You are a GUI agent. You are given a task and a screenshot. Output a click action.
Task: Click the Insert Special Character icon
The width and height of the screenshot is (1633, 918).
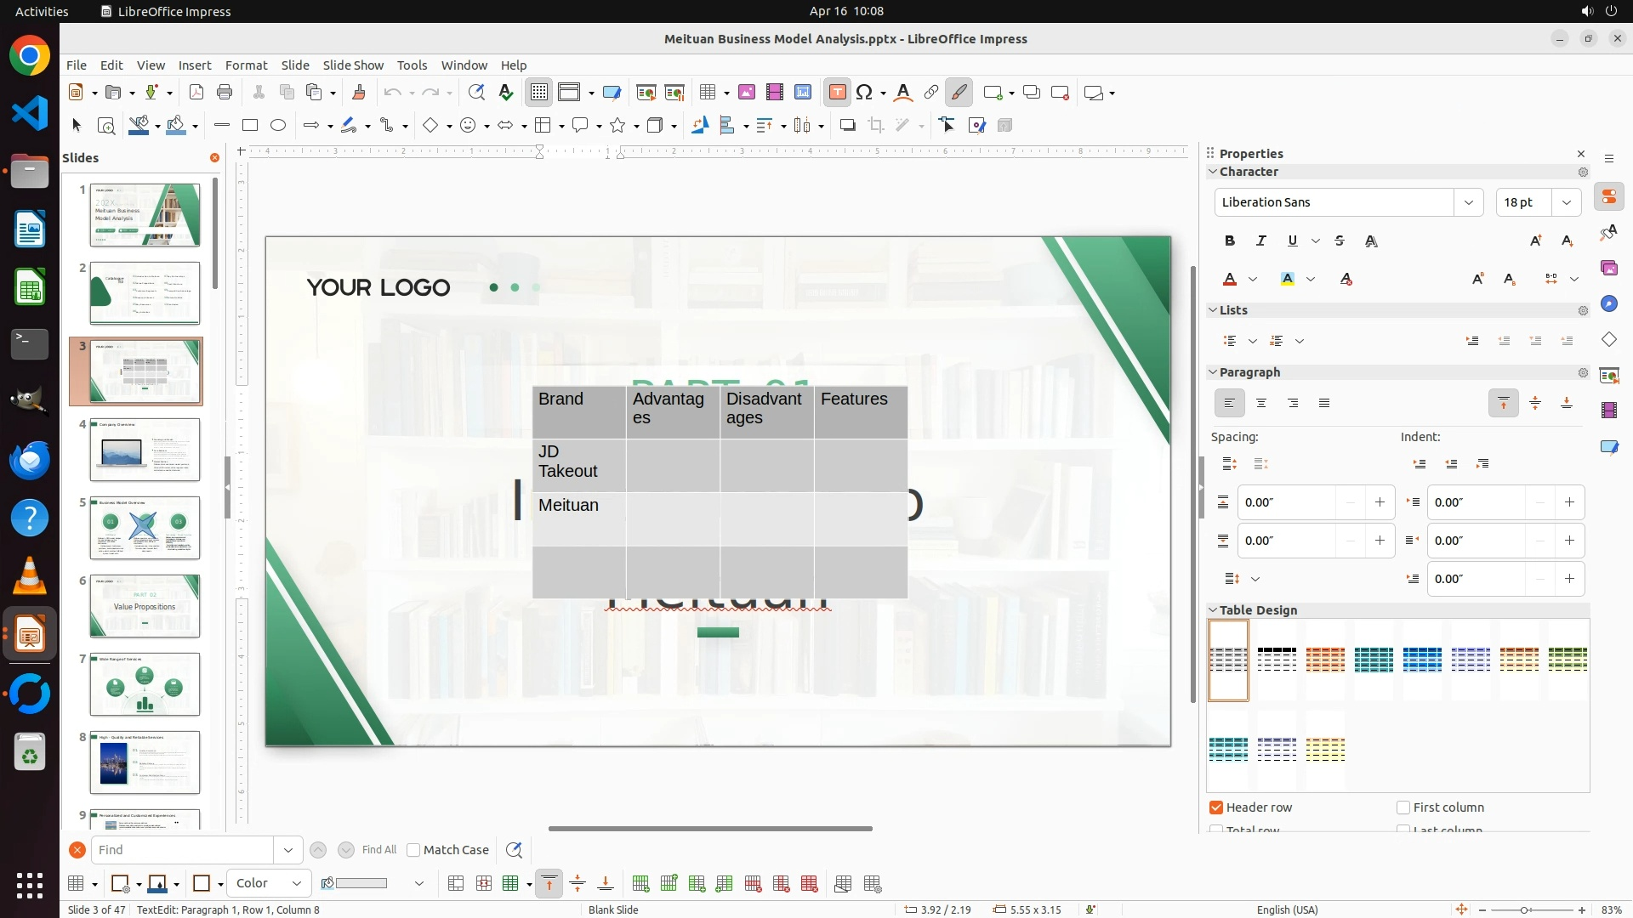[x=864, y=93]
